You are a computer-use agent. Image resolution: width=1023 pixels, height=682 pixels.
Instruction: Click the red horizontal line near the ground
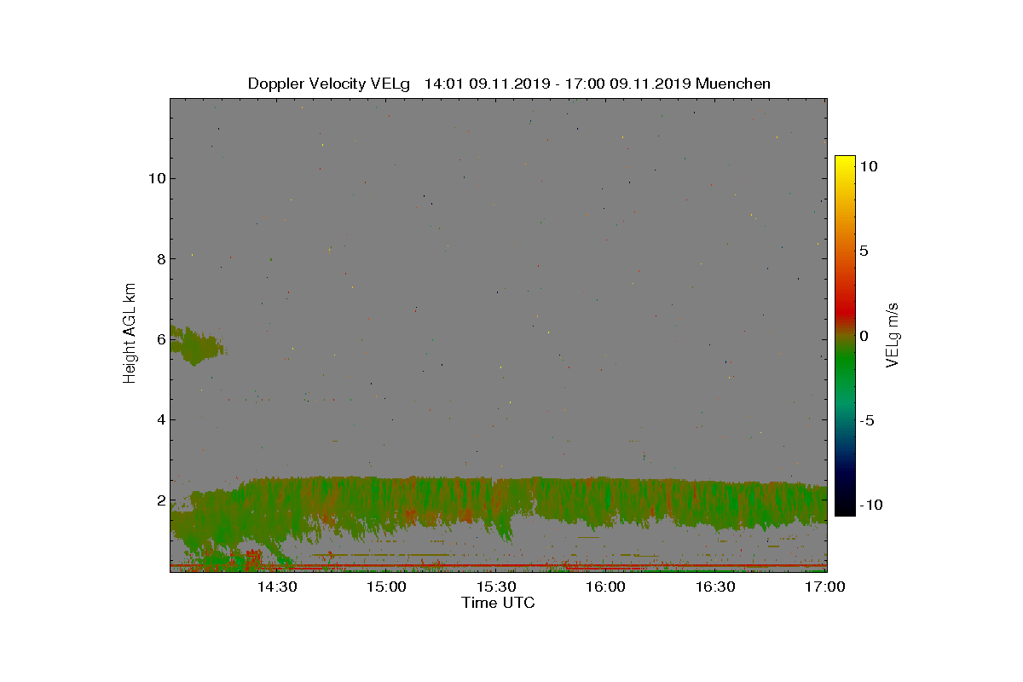point(498,565)
